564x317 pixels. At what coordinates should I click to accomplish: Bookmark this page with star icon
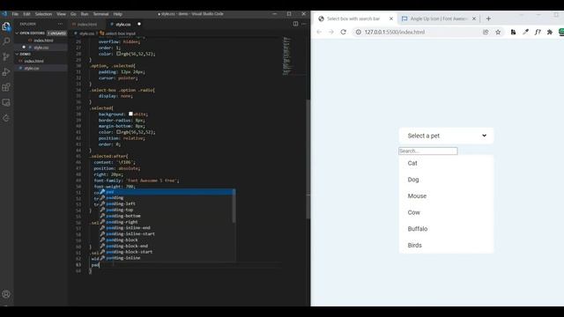pos(498,32)
